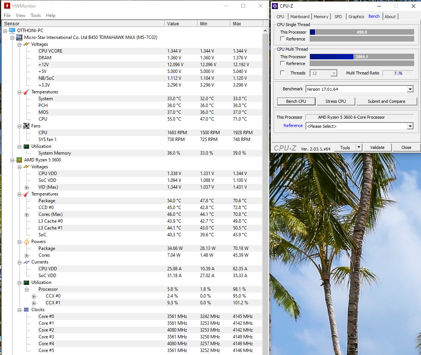The height and width of the screenshot is (355, 421).
Task: Expand the VID (Max) voltage row
Action: pyautogui.click(x=26, y=188)
